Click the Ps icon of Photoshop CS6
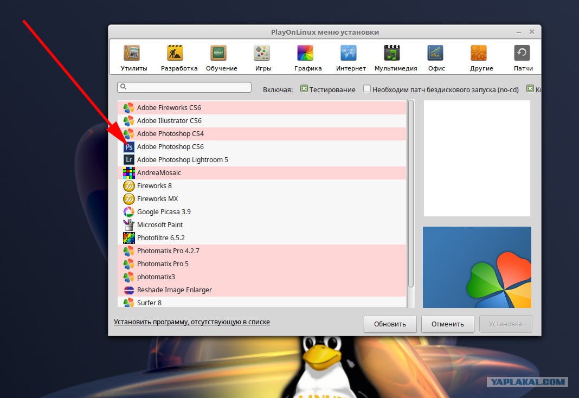579x398 pixels. point(128,147)
